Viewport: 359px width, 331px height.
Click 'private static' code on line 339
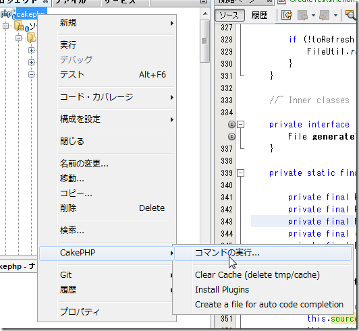(x=302, y=173)
